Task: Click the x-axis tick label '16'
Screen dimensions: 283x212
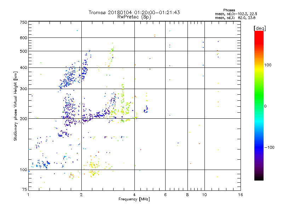Action: [x=241, y=195]
